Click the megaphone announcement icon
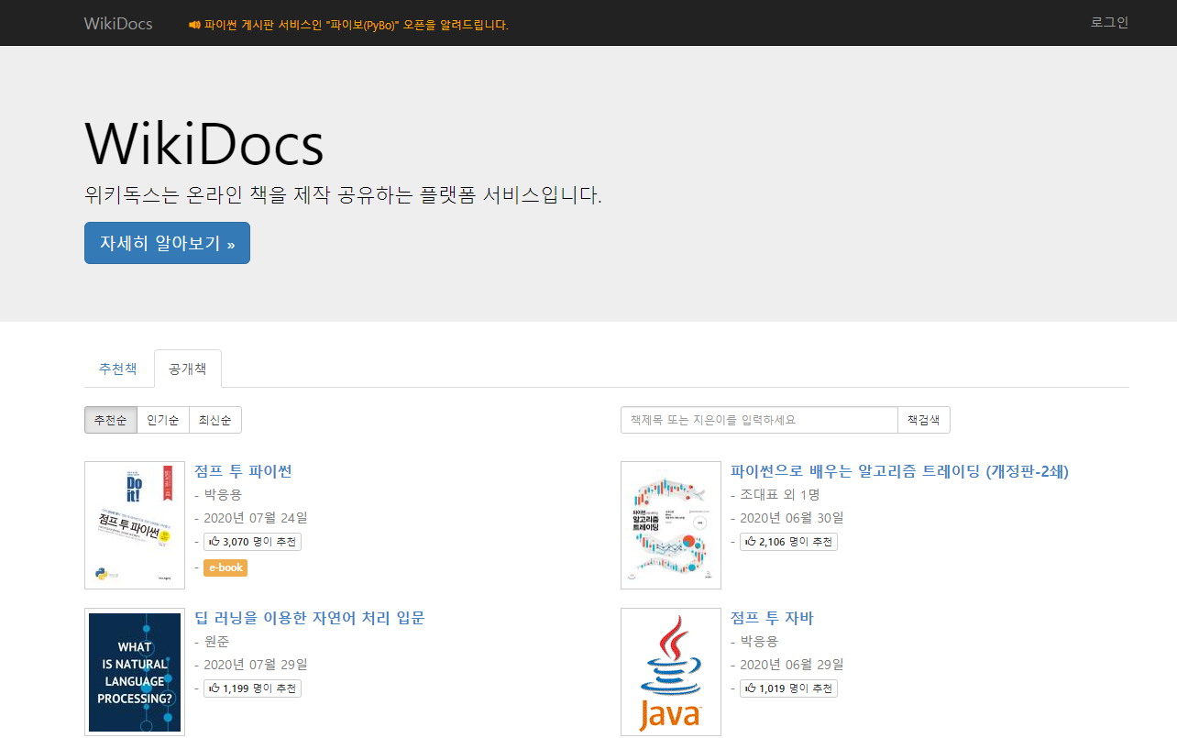This screenshot has width=1177, height=738. 194,25
